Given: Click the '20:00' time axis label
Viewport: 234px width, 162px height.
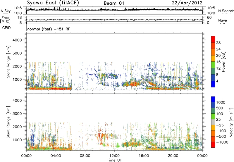Looking at the screenshot, I should (173, 156).
